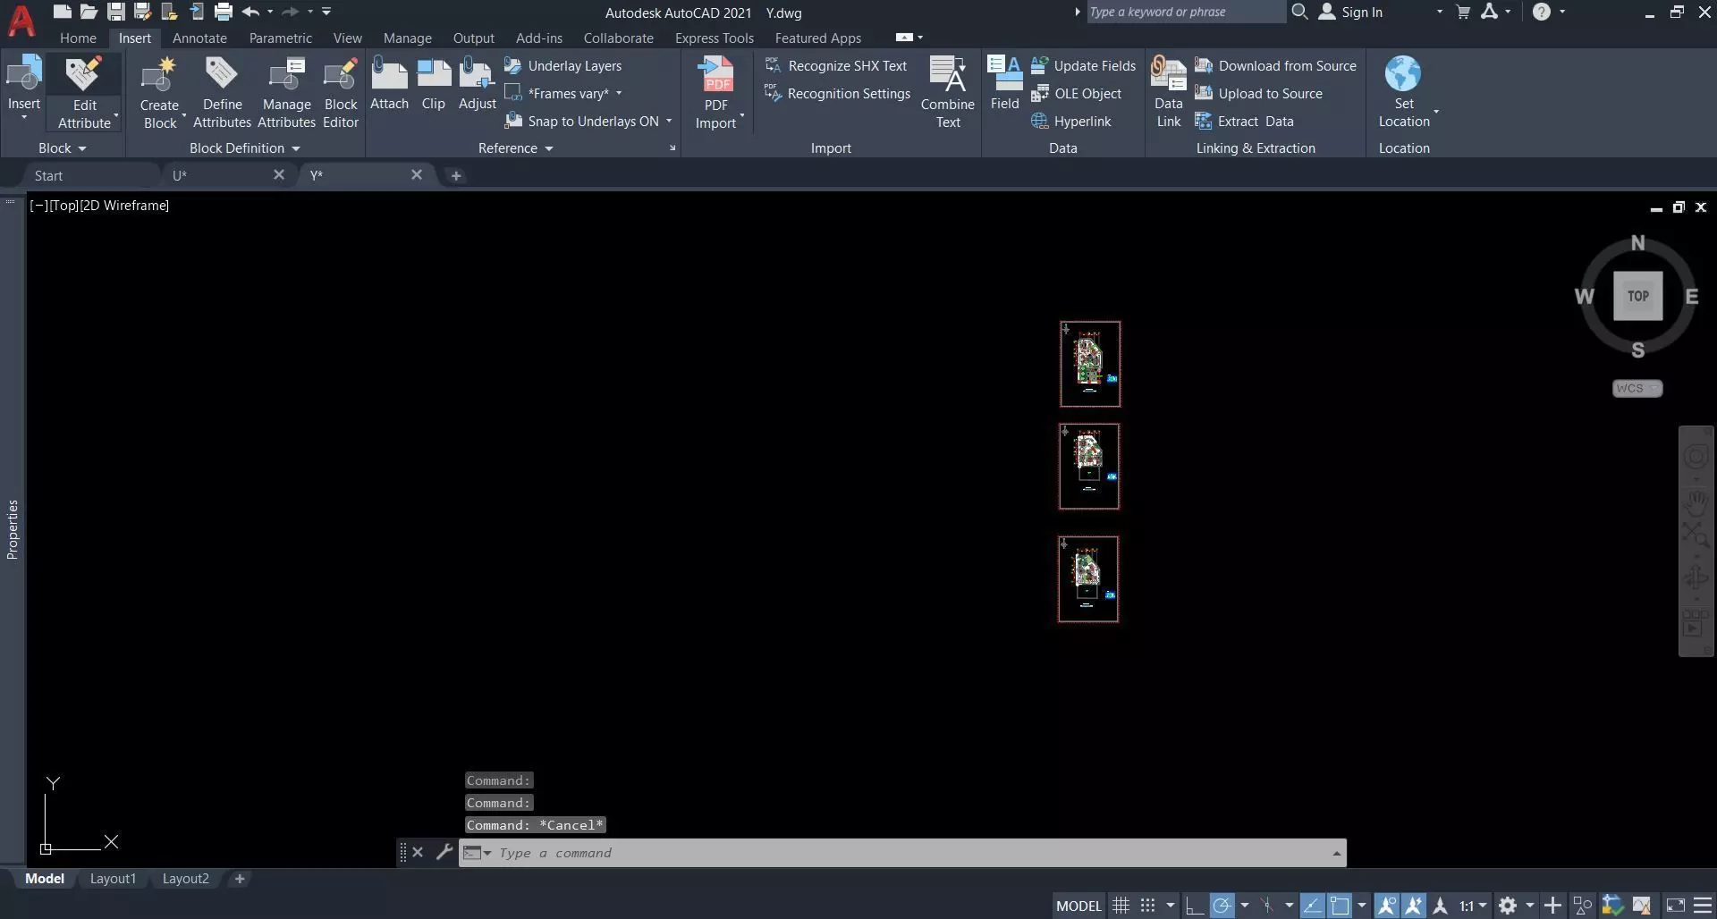Switch to the Express Tools tab
This screenshot has width=1717, height=919.
point(715,38)
